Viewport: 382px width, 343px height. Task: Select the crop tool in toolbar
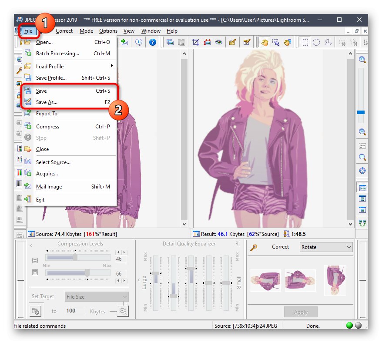tap(196, 42)
